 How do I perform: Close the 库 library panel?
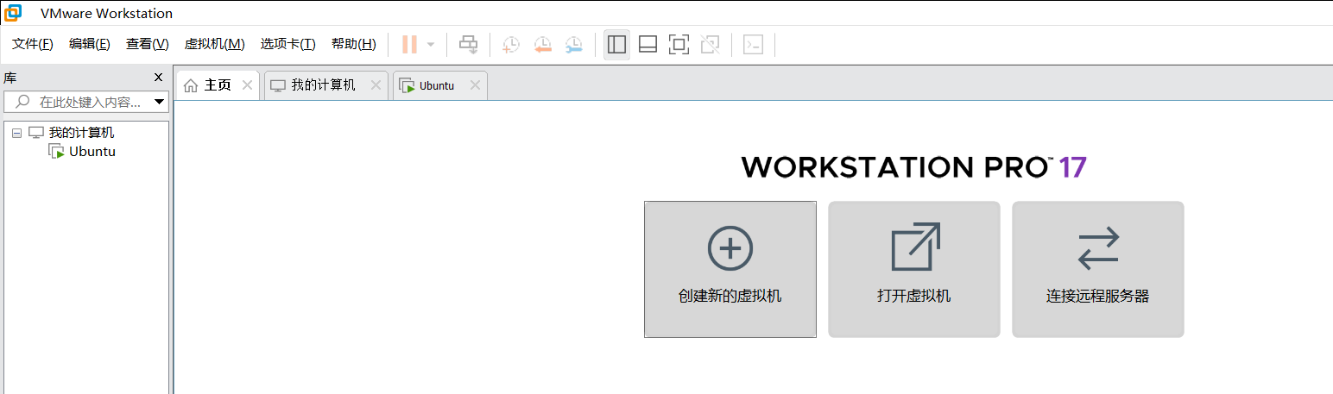coord(158,78)
